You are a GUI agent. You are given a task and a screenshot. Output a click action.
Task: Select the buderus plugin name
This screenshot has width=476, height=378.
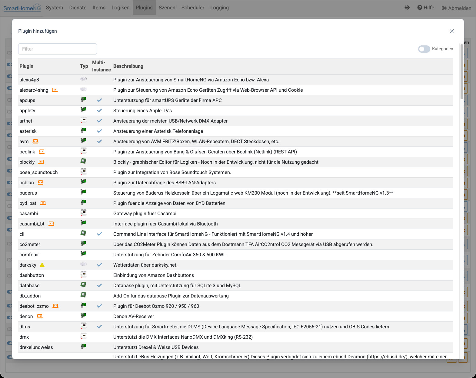(28, 193)
